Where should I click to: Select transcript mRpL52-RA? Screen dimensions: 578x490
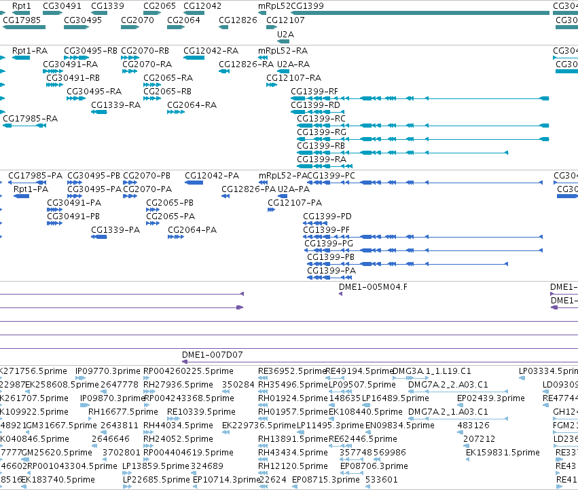coord(283,50)
